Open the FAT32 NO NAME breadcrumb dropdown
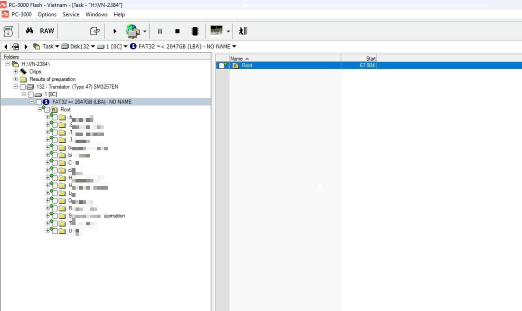 pos(234,46)
